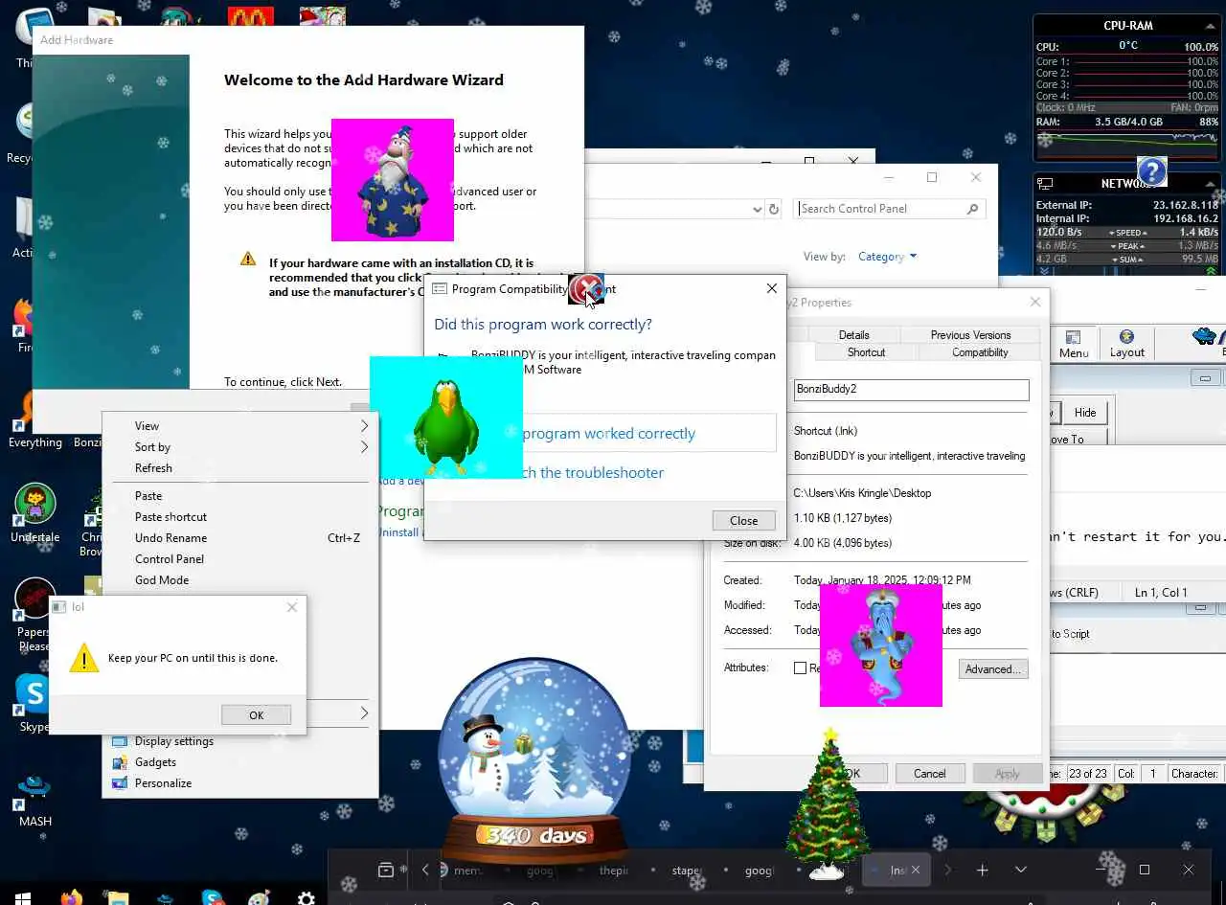Expand the Sort by submenu arrow
Viewport: 1226px width, 905px height.
(364, 447)
